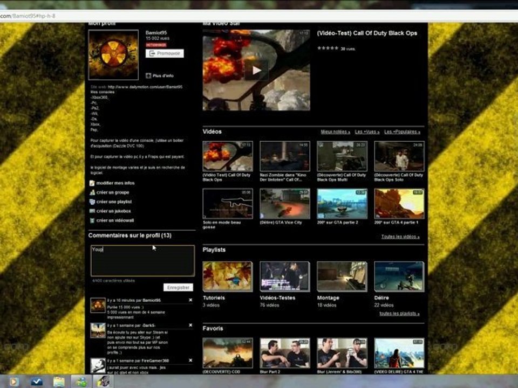518x388 pixels.
Task: Open the Blur Part 2 favorite thumbnail
Action: (285, 353)
